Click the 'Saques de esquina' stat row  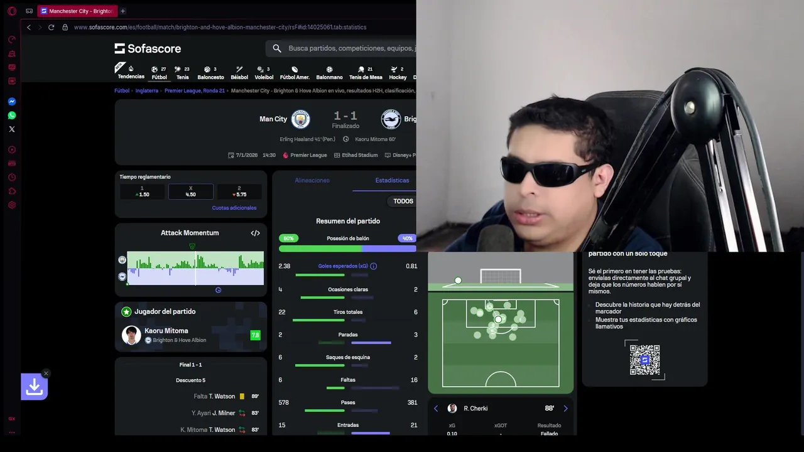click(x=347, y=360)
